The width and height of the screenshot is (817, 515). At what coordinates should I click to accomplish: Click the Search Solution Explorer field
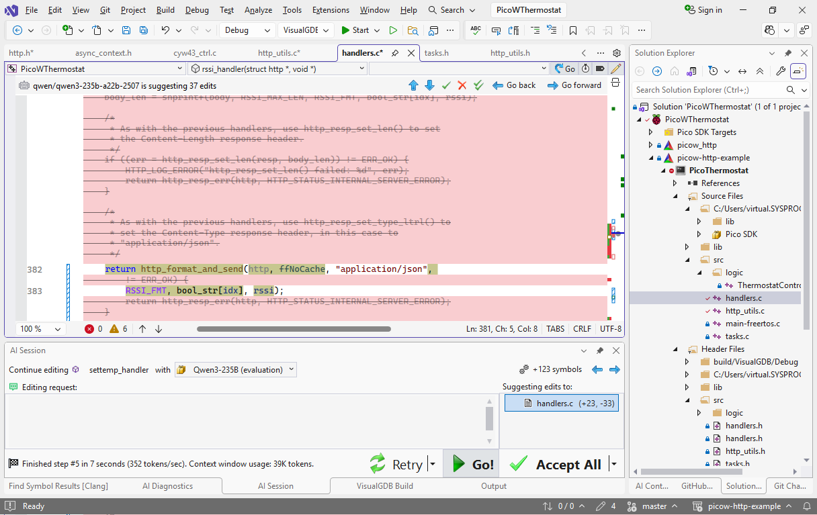click(705, 90)
